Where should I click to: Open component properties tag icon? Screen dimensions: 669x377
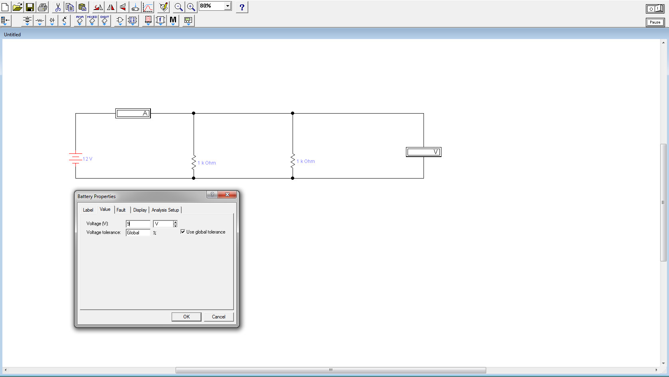[x=164, y=7]
